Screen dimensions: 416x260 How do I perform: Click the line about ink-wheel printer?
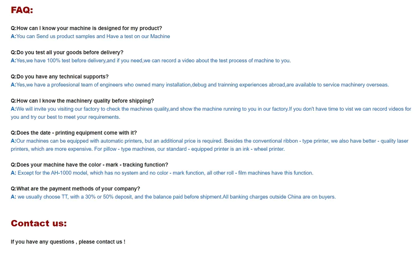pos(147,149)
